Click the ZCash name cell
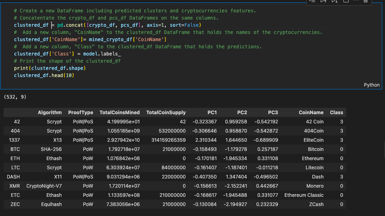The height and width of the screenshot is (216, 385). (316, 204)
